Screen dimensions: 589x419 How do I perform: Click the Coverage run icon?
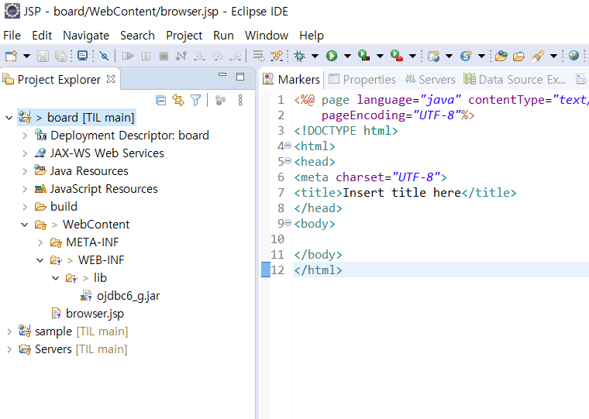click(363, 56)
